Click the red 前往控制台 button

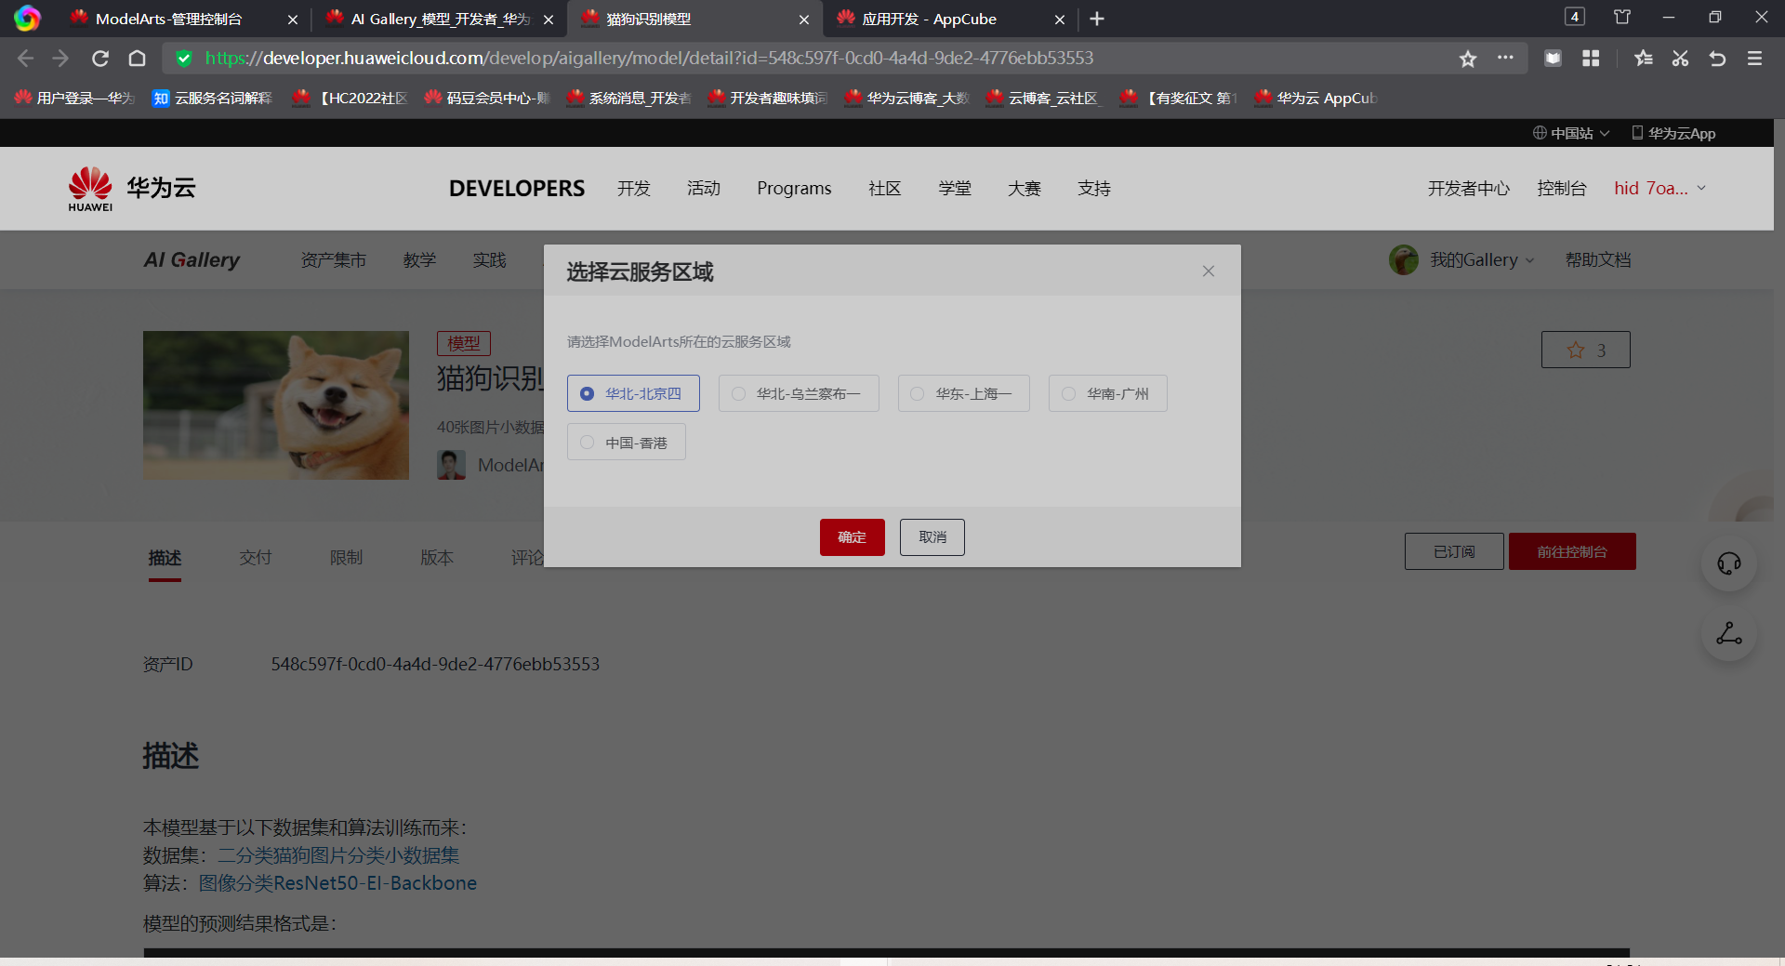(1572, 551)
